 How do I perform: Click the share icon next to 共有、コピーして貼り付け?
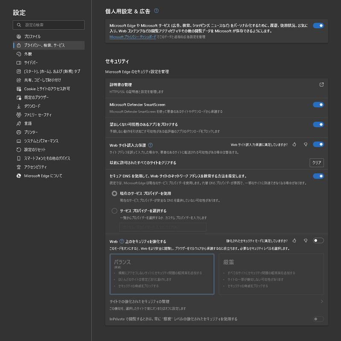point(19,80)
